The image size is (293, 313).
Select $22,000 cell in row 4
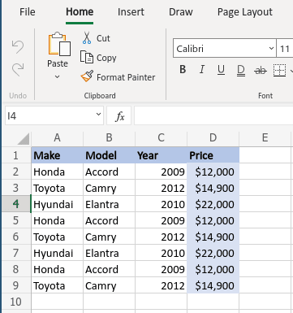point(213,204)
